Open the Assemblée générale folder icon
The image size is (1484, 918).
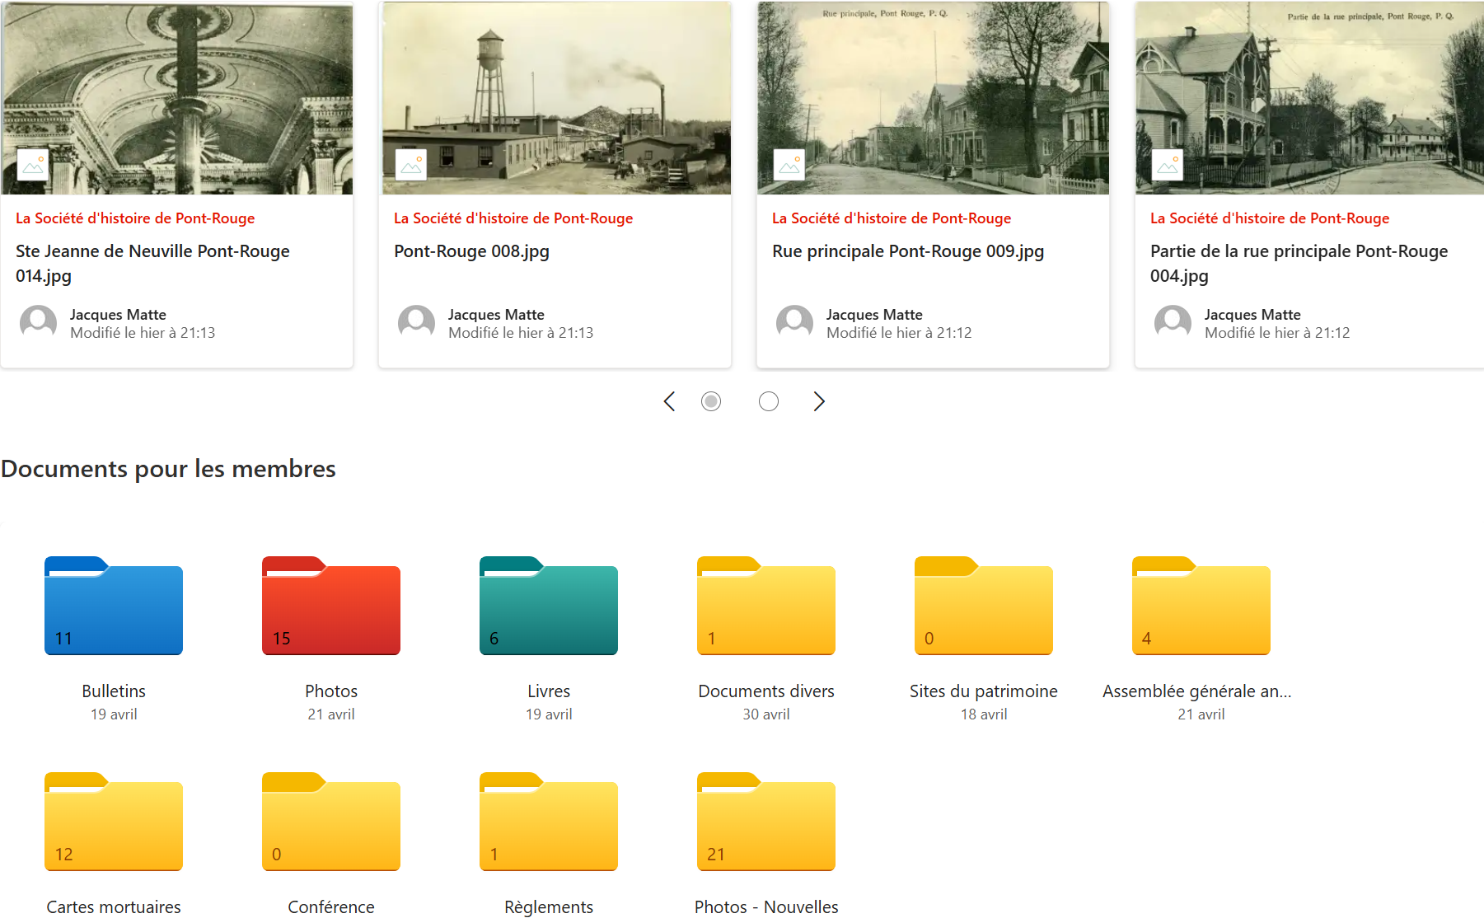click(1201, 607)
